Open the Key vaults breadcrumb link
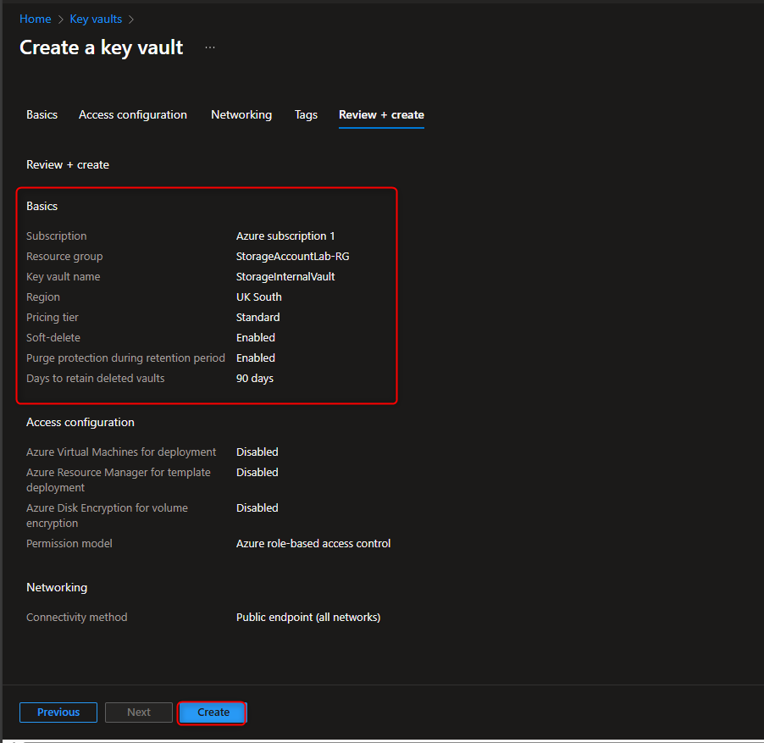 (x=96, y=19)
